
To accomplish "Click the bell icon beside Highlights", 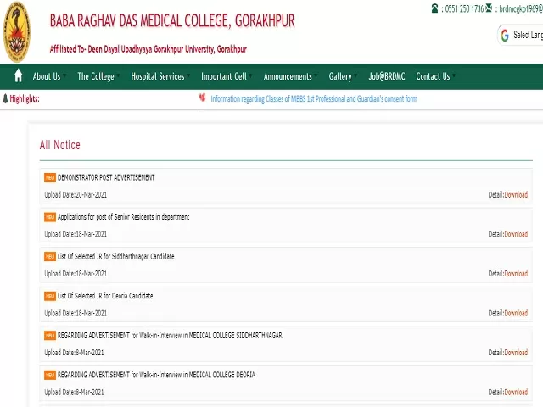I will pyautogui.click(x=5, y=99).
